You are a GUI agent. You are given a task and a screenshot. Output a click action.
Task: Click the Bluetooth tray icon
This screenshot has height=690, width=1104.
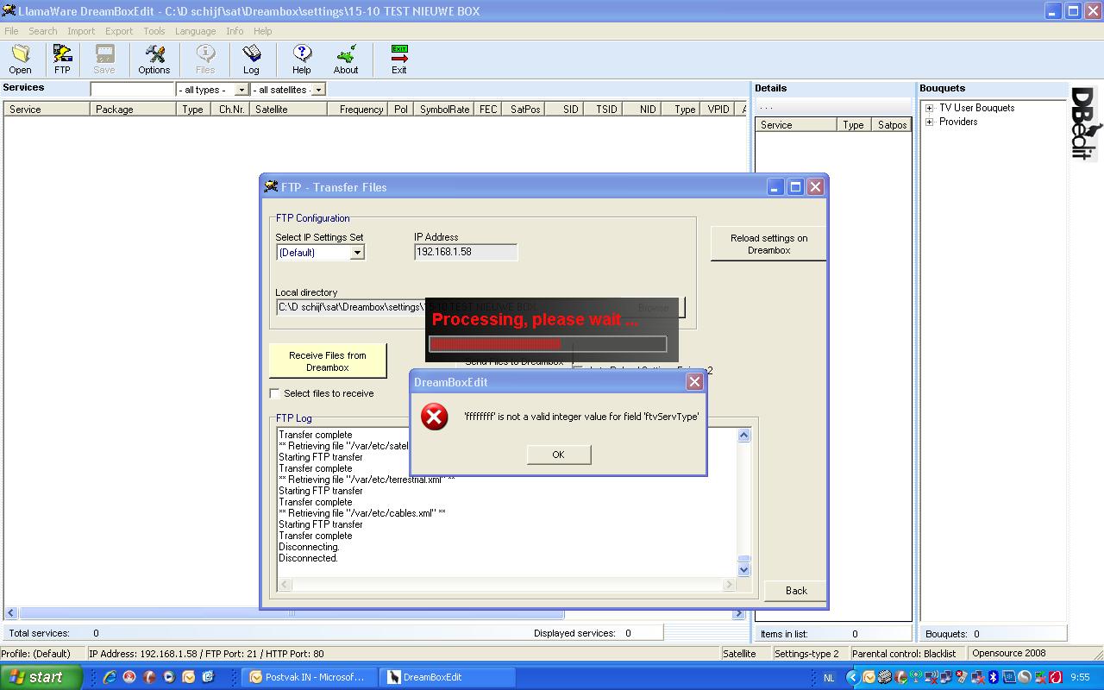coord(993,677)
